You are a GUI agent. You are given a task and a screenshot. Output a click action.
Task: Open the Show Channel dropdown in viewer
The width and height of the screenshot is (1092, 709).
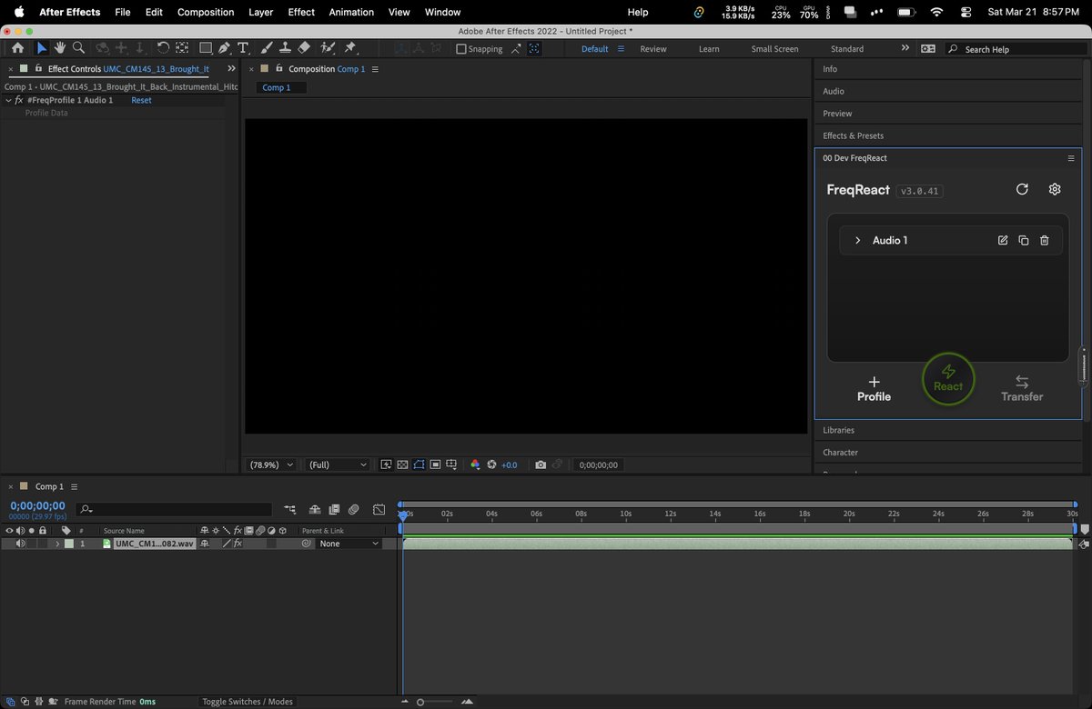point(475,464)
